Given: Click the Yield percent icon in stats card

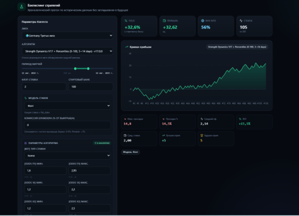Looking at the screenshot, I should coord(126,21).
